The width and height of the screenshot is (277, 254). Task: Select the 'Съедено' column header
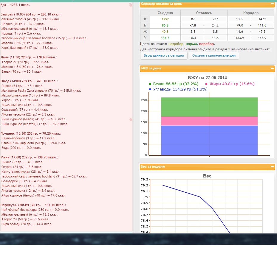pyautogui.click(x=165, y=13)
